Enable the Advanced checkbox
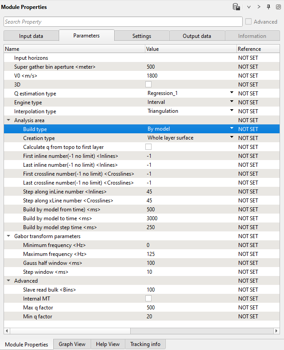 [x=249, y=22]
